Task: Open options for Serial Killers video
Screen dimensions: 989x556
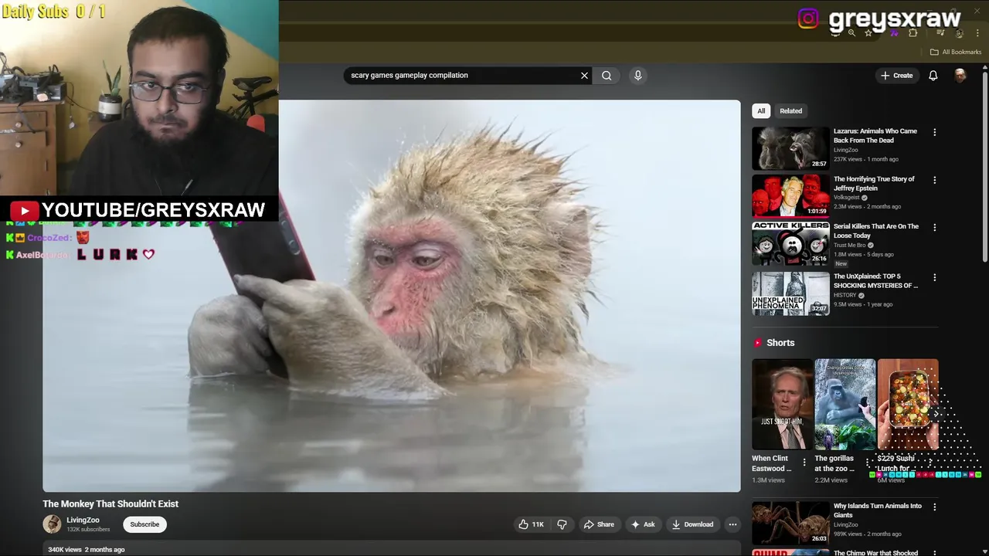Action: click(x=934, y=228)
